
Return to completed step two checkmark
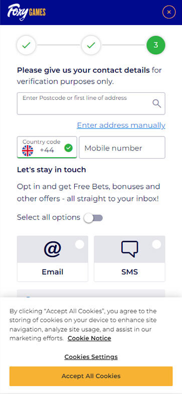coord(91,45)
